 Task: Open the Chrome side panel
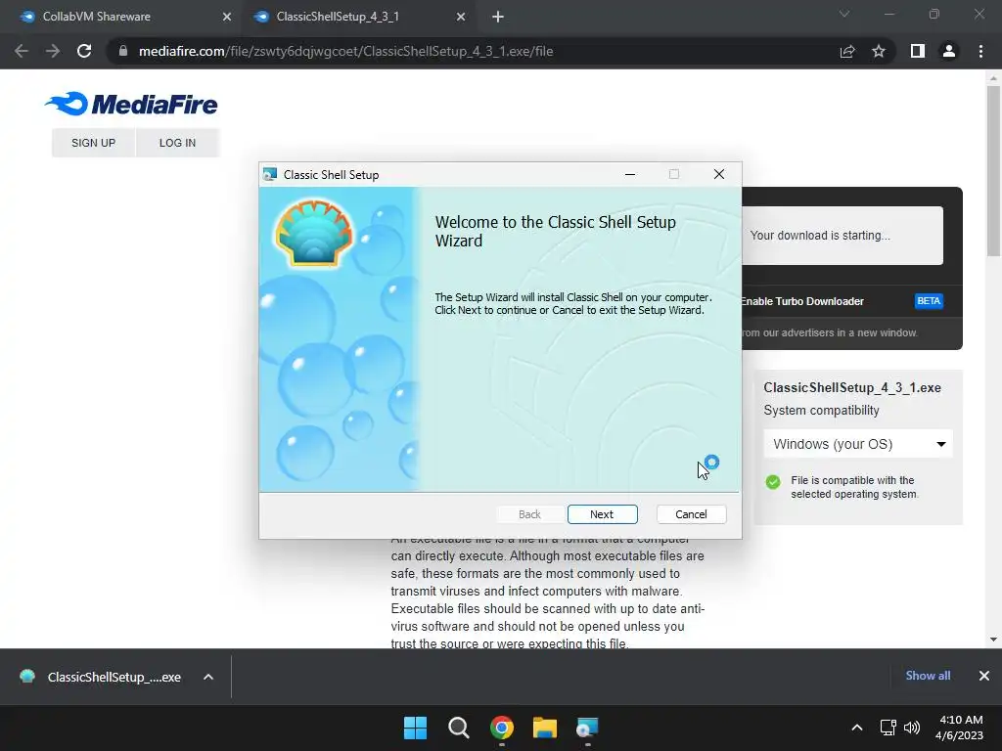pyautogui.click(x=918, y=51)
